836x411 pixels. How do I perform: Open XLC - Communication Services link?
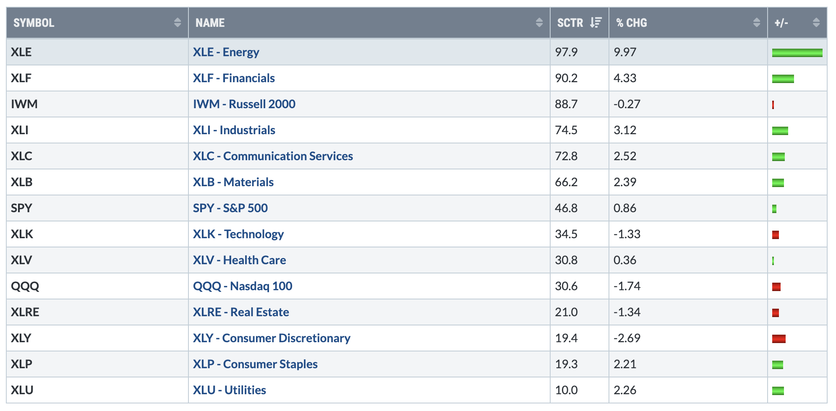(273, 156)
